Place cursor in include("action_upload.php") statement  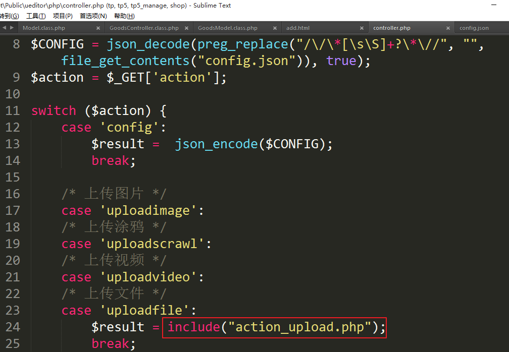tap(274, 327)
